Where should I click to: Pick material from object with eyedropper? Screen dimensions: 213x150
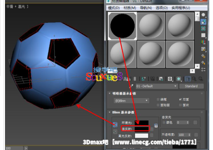(x=131, y=86)
